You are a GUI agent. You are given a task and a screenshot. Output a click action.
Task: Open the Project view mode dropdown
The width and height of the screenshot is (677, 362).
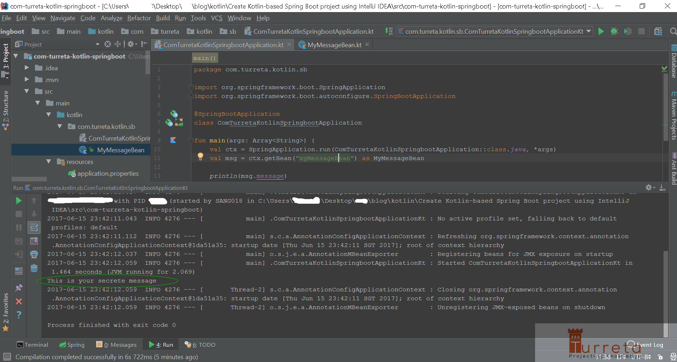coord(98,44)
